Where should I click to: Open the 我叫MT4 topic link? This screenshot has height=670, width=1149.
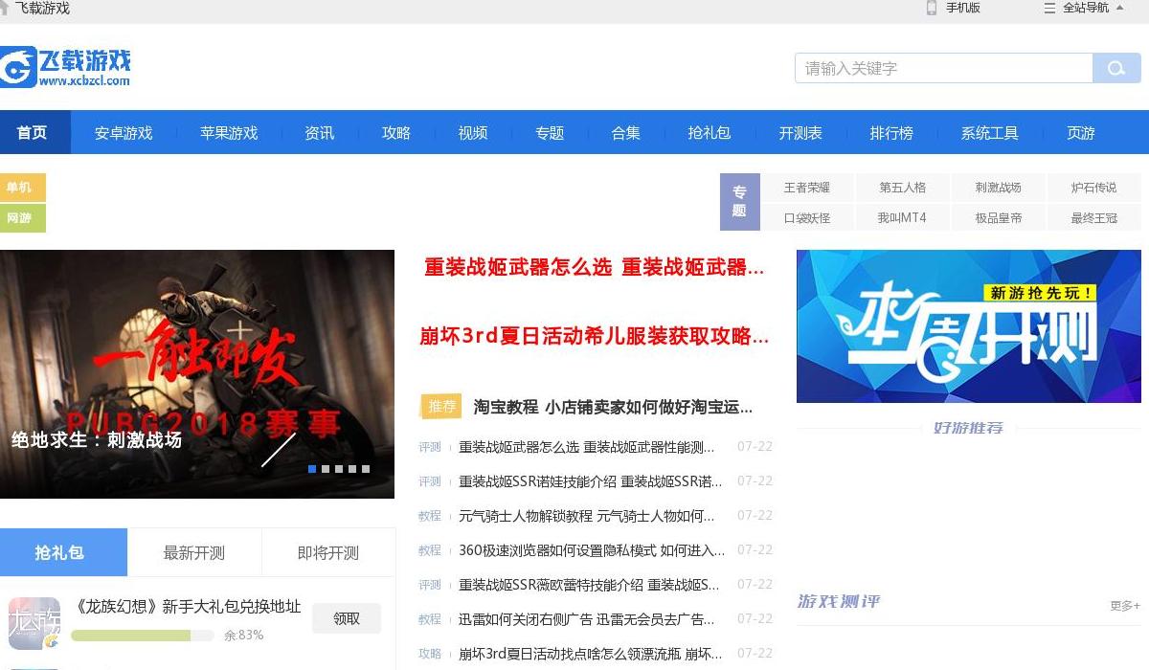(902, 218)
